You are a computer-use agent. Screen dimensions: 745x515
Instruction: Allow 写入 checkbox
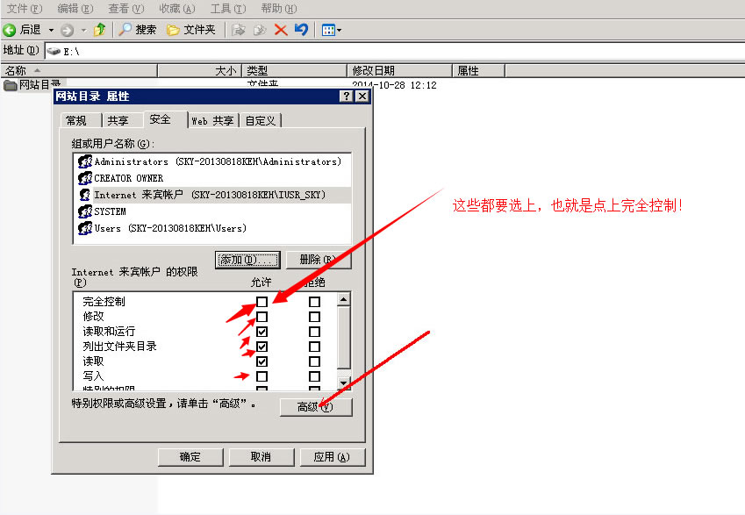click(x=261, y=376)
